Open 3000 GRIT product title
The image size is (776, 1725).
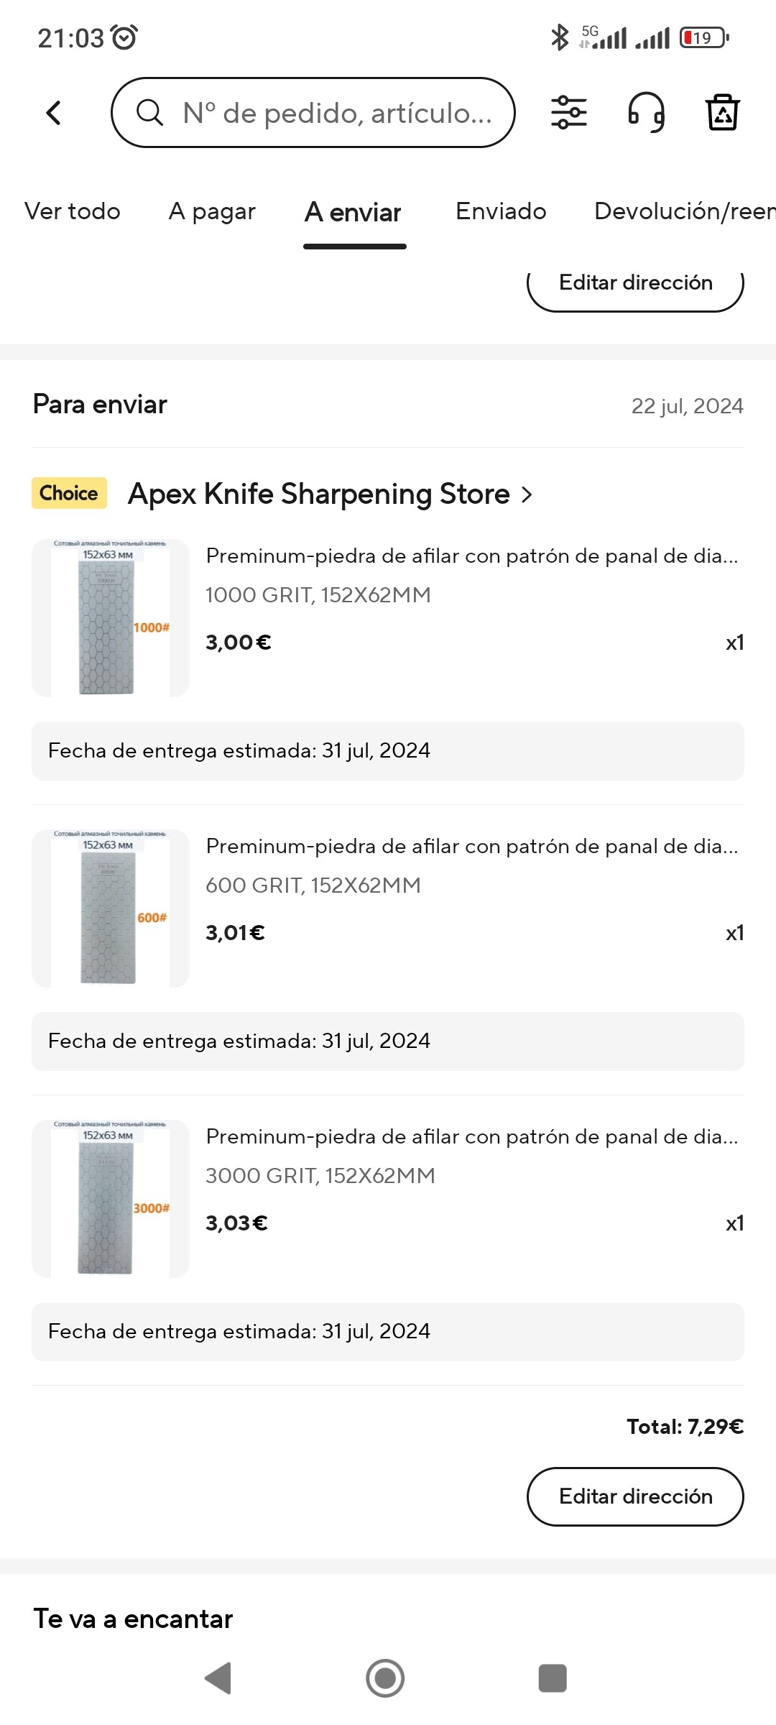click(x=472, y=1136)
